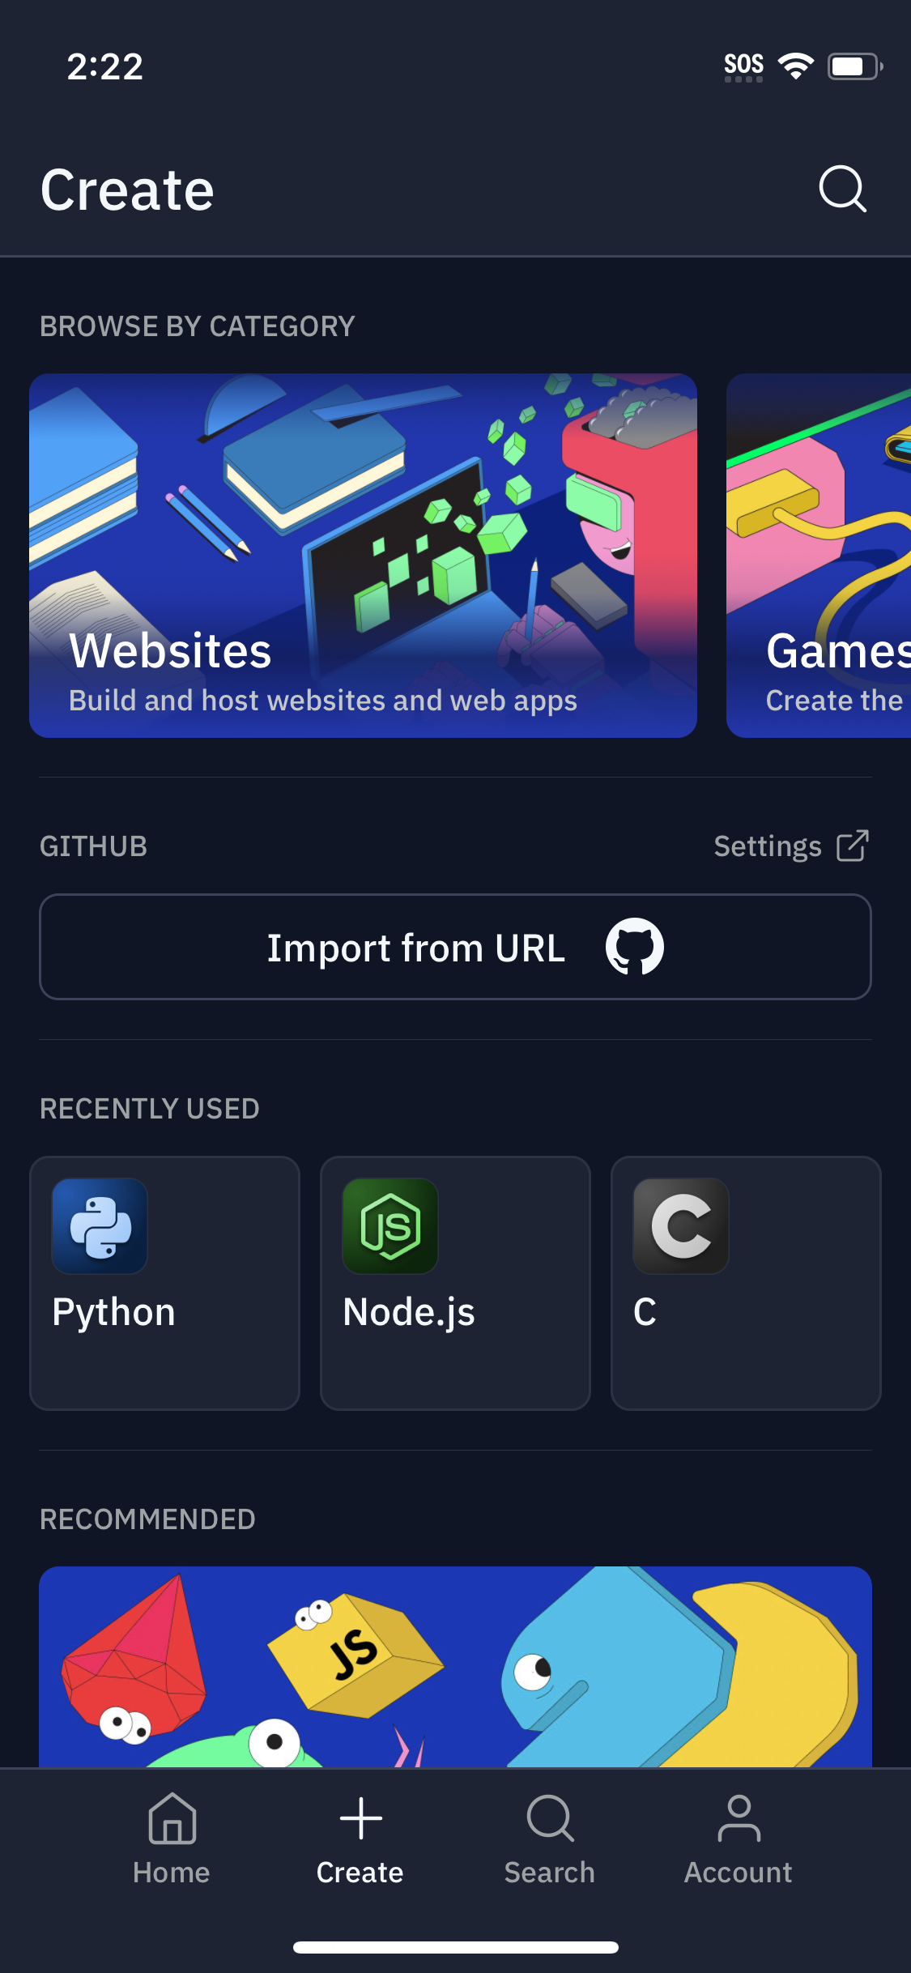Screen dimensions: 911x1973
Task: Open the Node.js template icon
Action: [390, 1226]
